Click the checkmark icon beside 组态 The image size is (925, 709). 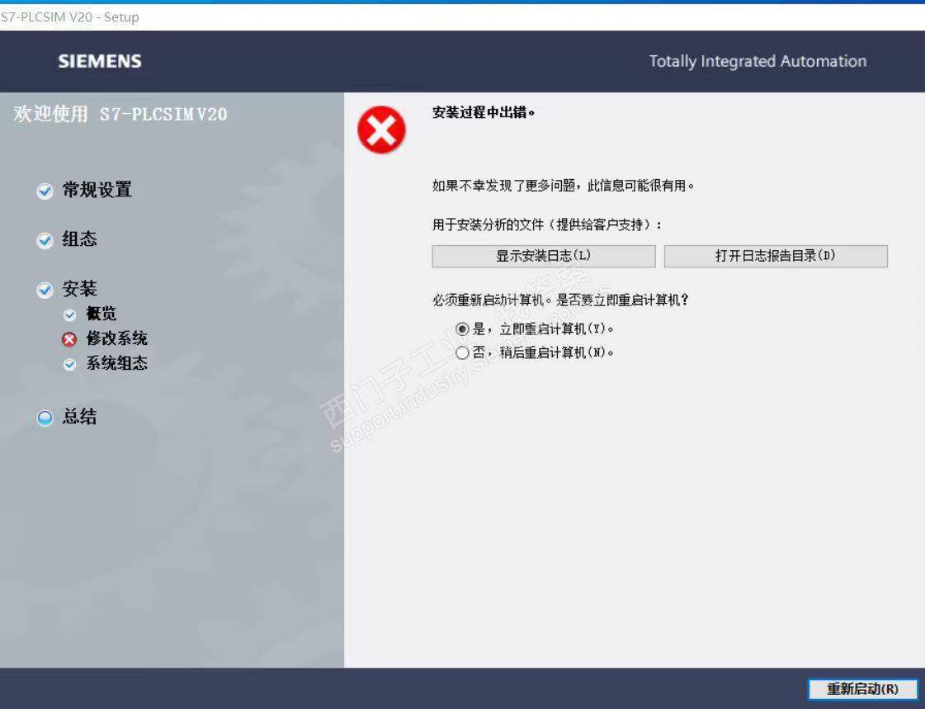[x=45, y=241]
